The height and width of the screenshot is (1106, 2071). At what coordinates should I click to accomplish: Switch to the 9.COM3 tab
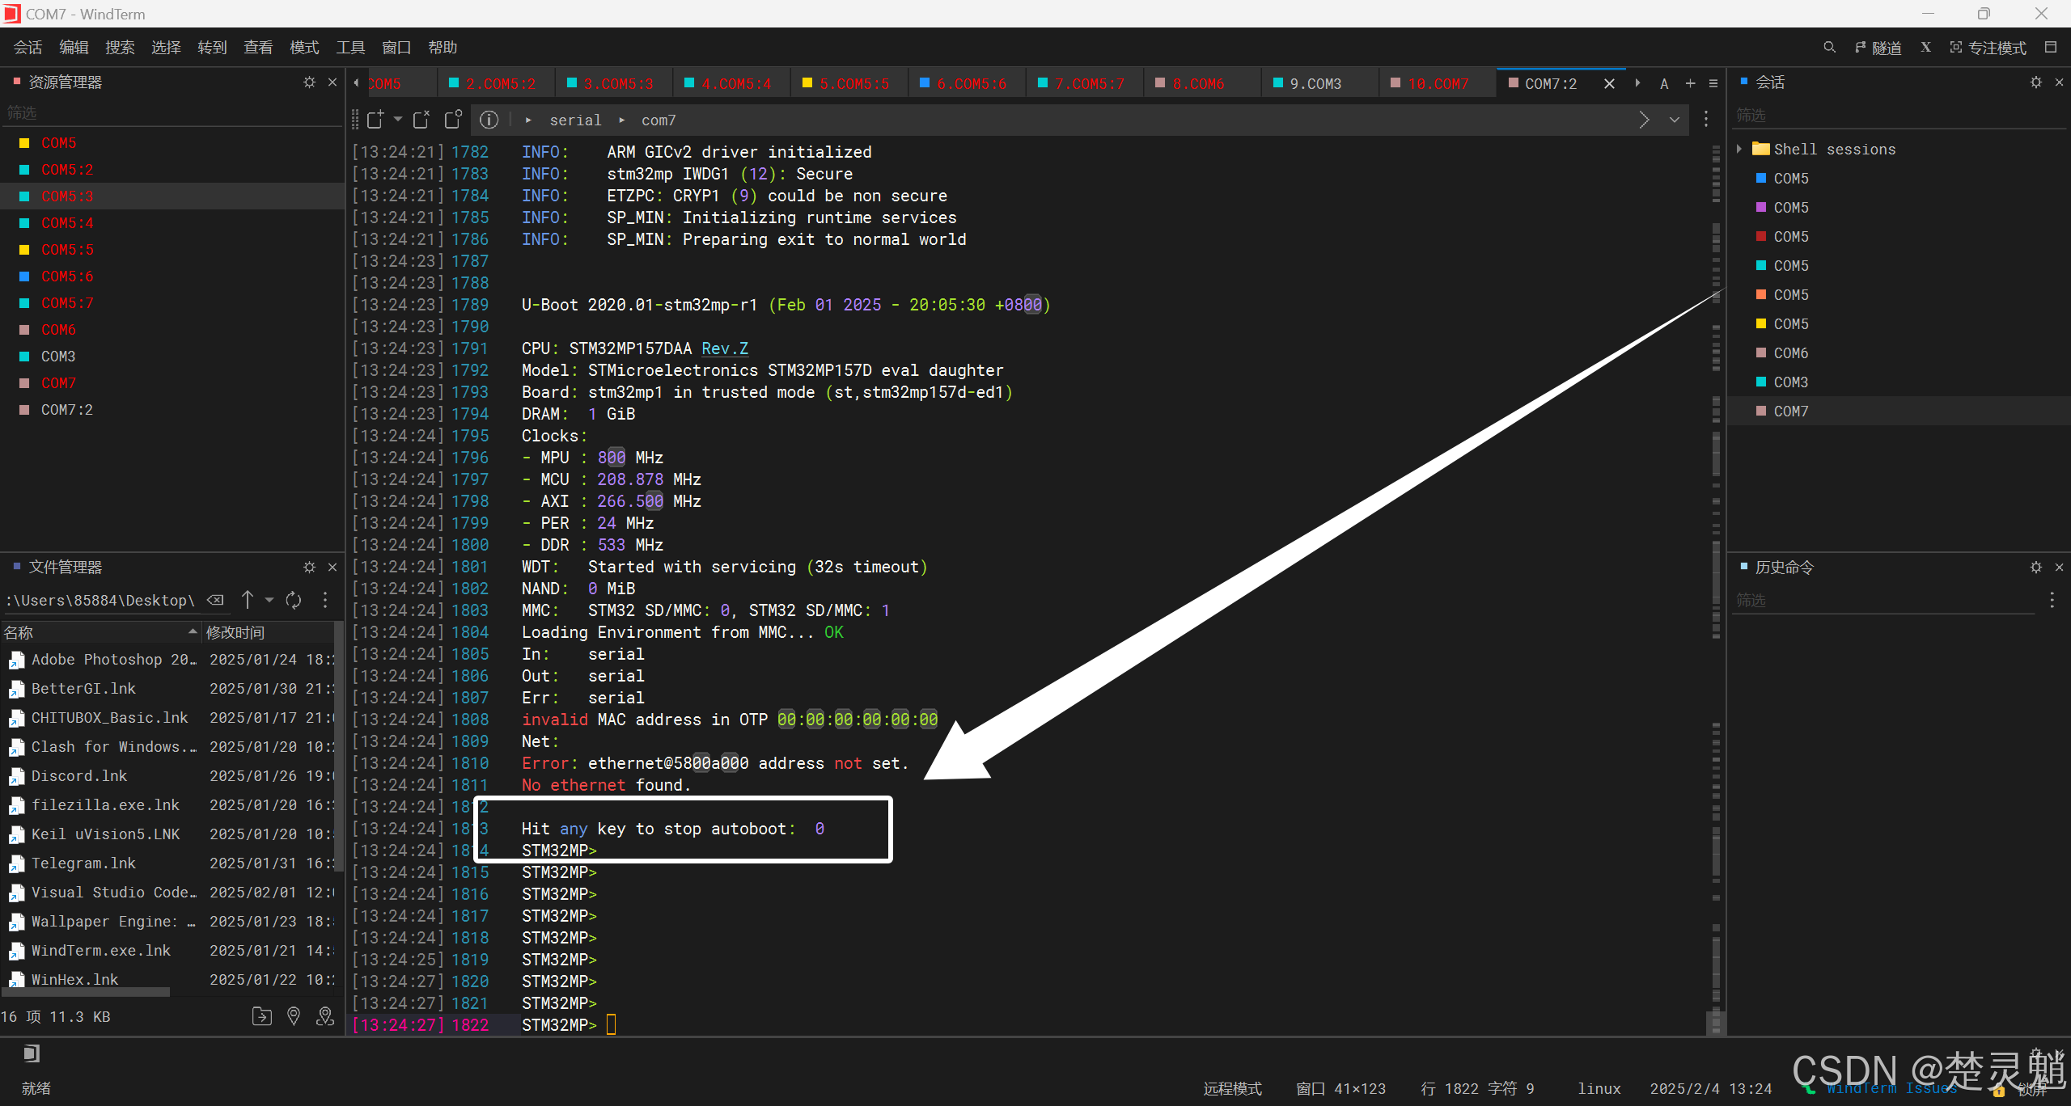click(1315, 83)
